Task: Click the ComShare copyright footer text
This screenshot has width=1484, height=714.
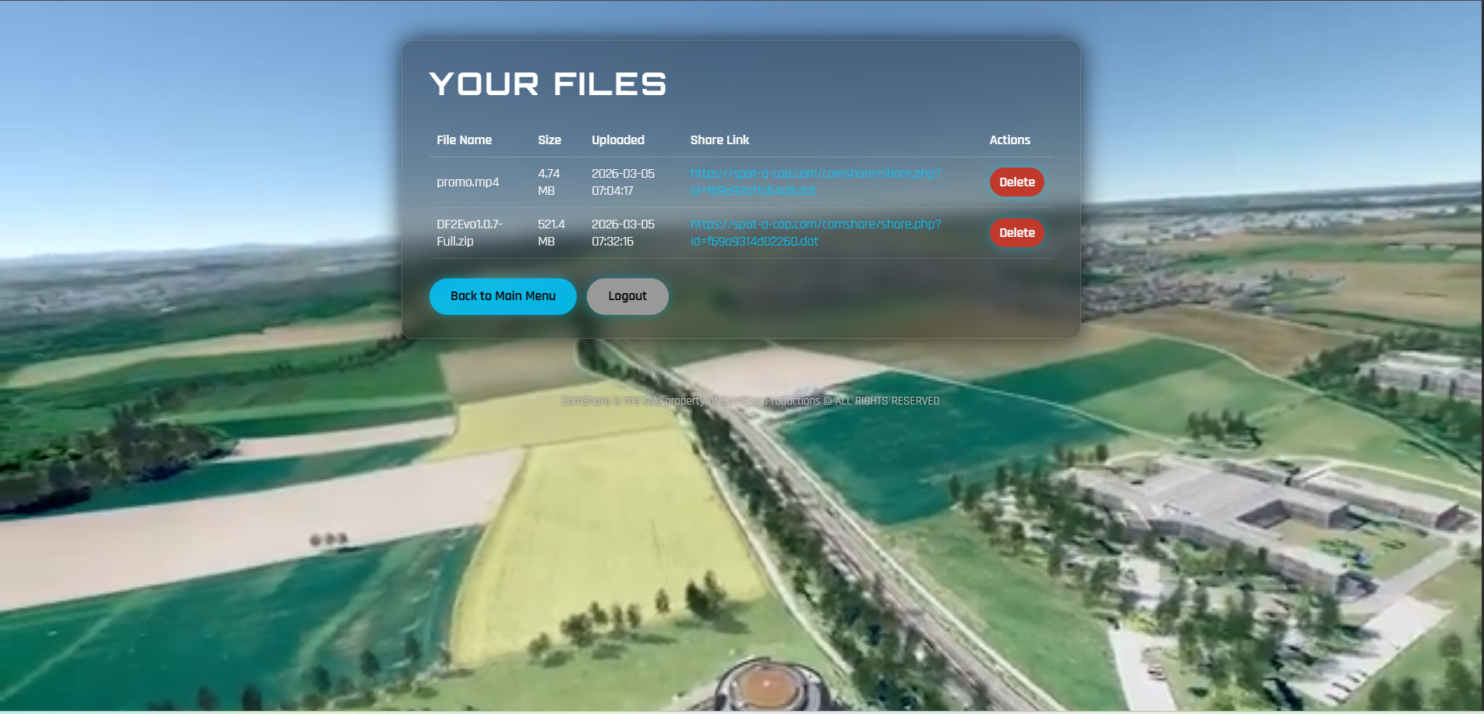Action: 750,401
